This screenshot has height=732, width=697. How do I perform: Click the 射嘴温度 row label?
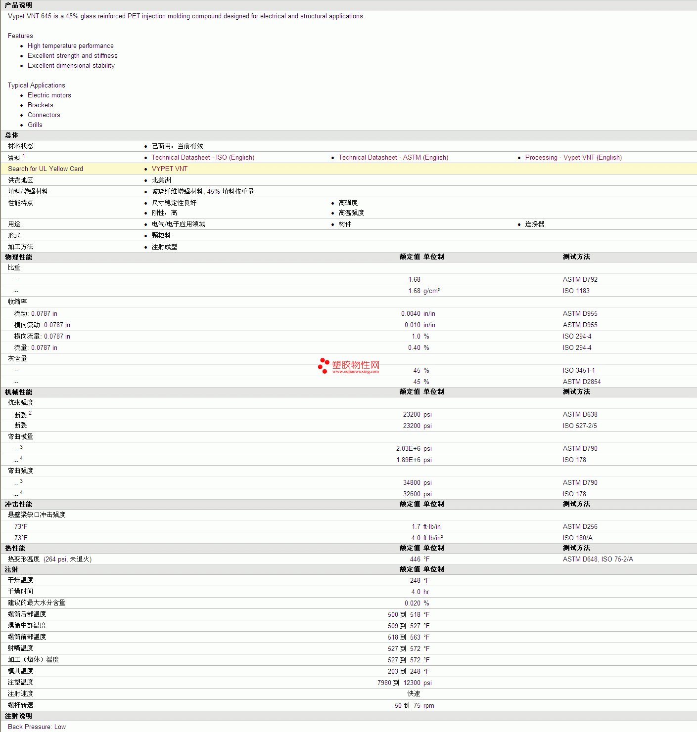pyautogui.click(x=21, y=648)
